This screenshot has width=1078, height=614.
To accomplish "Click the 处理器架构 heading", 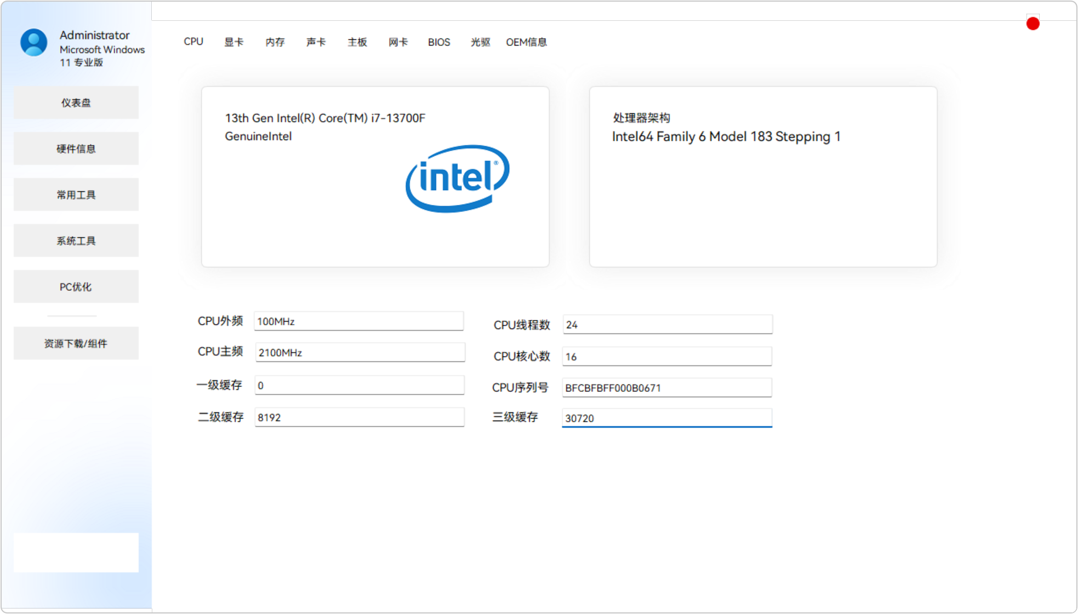I will click(641, 118).
